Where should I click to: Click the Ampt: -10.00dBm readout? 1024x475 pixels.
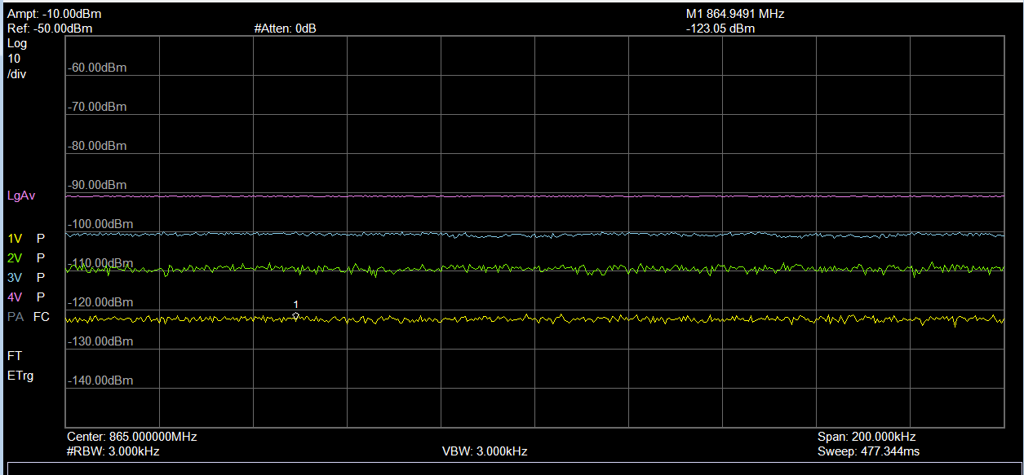pyautogui.click(x=54, y=14)
